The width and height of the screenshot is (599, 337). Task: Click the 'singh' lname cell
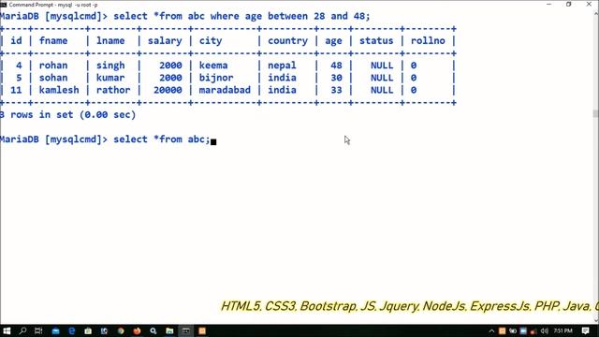click(110, 66)
